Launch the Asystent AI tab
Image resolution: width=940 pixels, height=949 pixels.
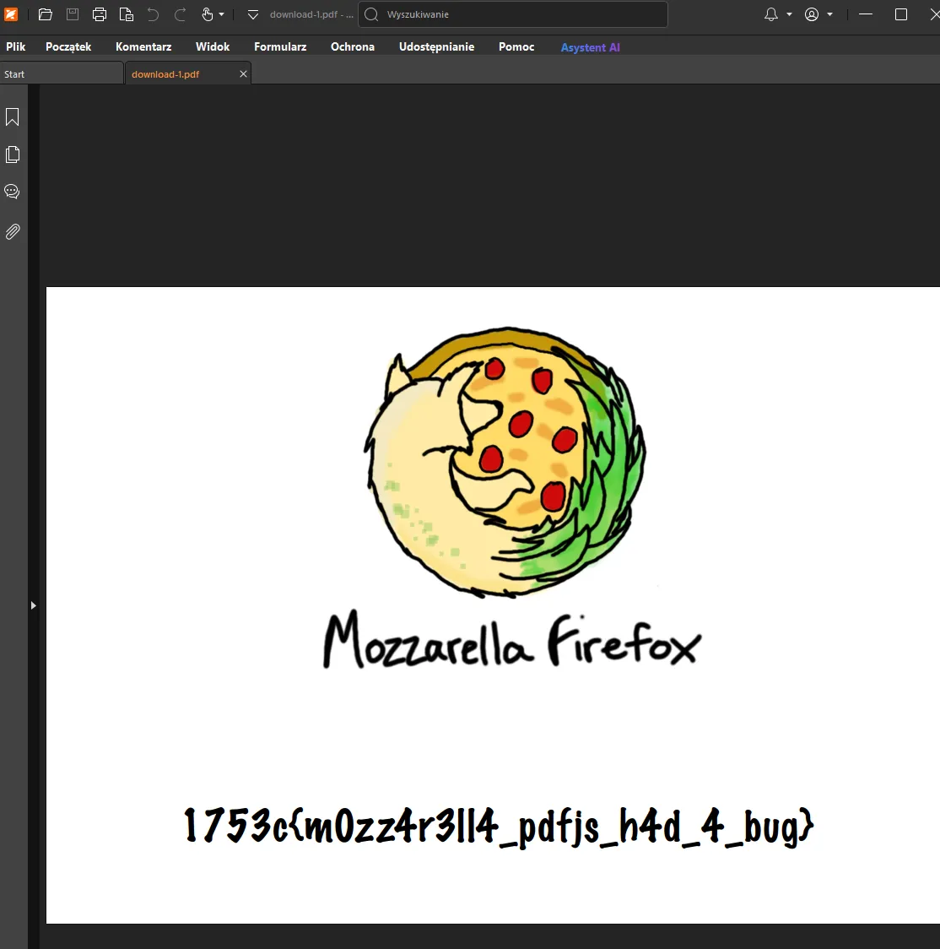pyautogui.click(x=591, y=47)
